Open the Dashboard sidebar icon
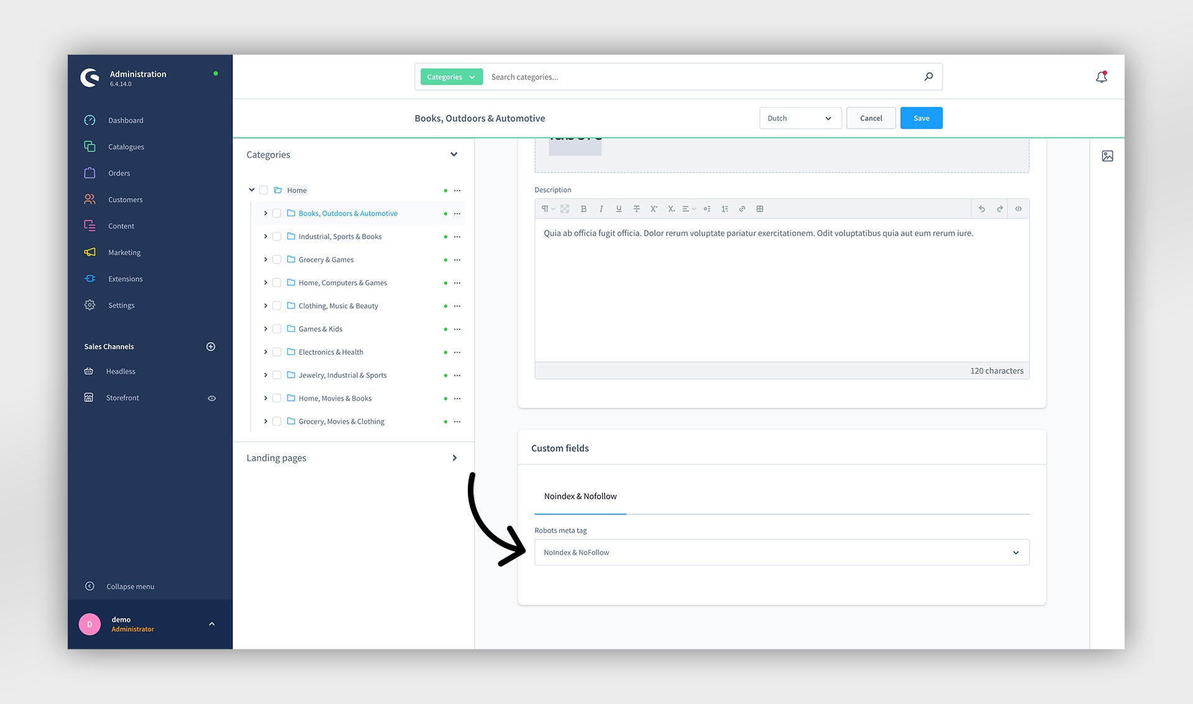 (x=90, y=120)
